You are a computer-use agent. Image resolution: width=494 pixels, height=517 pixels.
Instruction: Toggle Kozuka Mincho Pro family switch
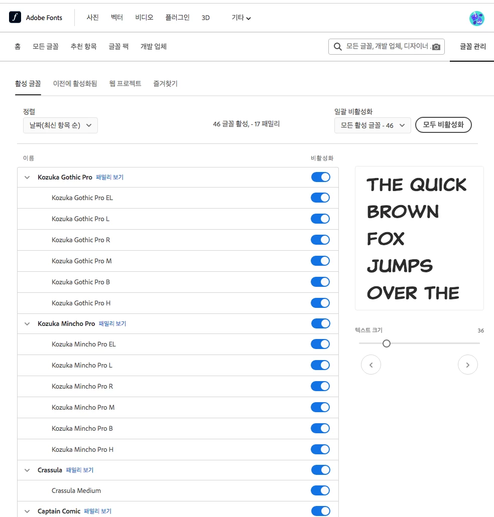click(x=320, y=323)
